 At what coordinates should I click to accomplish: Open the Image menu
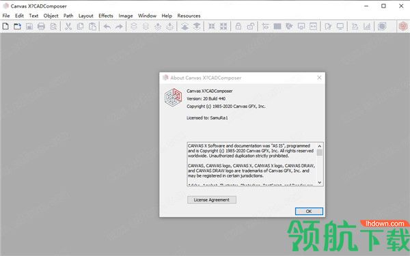pyautogui.click(x=126, y=16)
